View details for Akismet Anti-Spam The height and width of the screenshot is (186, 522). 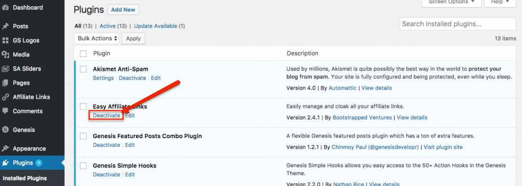[377, 88]
